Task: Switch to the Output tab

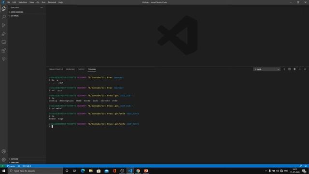Action: click(81, 70)
